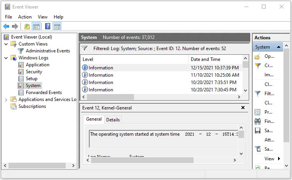Switch to the General tab
The image size is (292, 180).
click(94, 119)
